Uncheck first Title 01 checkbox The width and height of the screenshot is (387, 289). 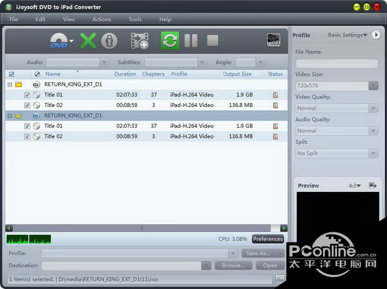tap(27, 95)
